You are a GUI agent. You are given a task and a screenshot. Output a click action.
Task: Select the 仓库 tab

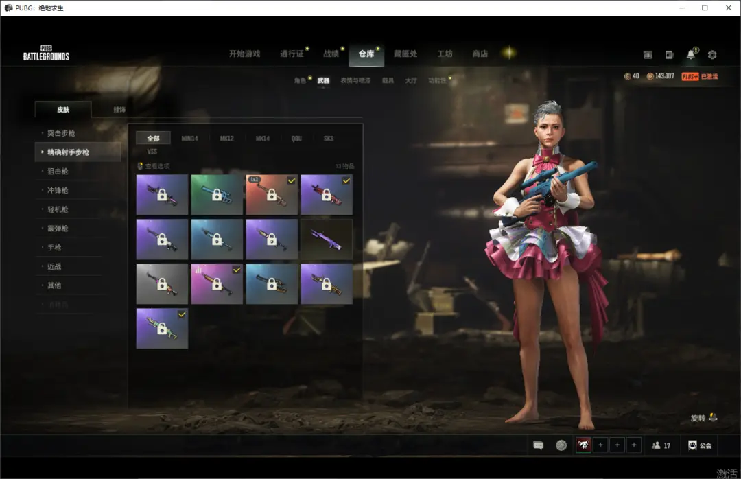(366, 54)
